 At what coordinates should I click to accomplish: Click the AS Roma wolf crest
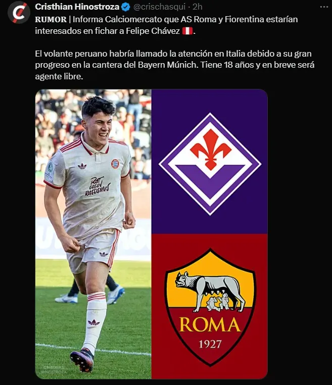coord(210,307)
